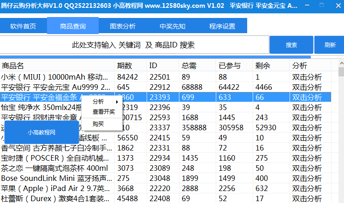The width and height of the screenshot is (344, 203).
Task: Click 双击分析 in the ID 22396 row
Action: pos(307,107)
